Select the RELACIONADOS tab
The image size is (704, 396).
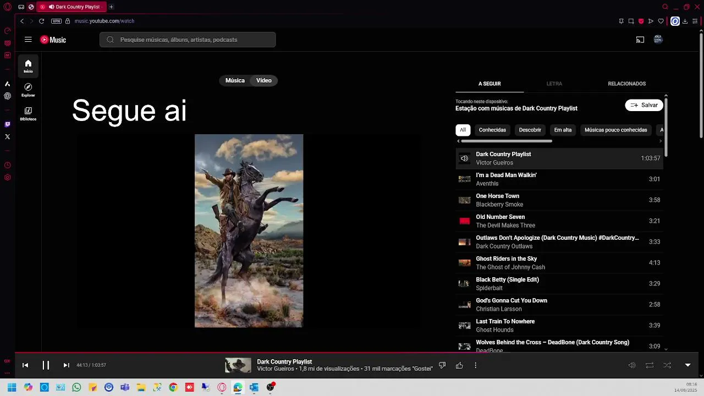pyautogui.click(x=627, y=84)
